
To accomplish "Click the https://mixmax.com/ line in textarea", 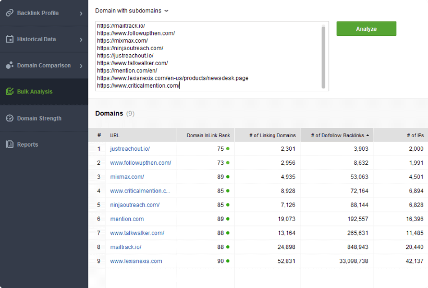I will pos(123,41).
